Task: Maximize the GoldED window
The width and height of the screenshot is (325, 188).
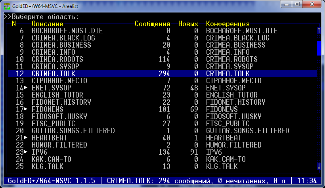Action: coord(297,4)
